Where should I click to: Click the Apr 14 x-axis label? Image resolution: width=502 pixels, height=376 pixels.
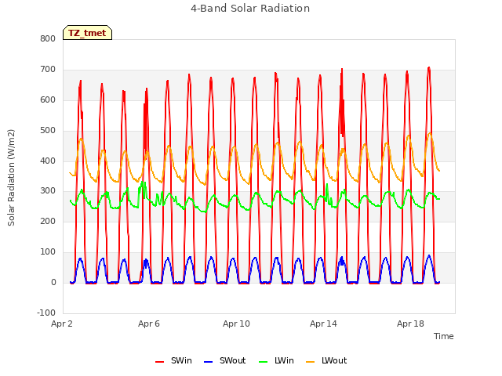coord(323,324)
